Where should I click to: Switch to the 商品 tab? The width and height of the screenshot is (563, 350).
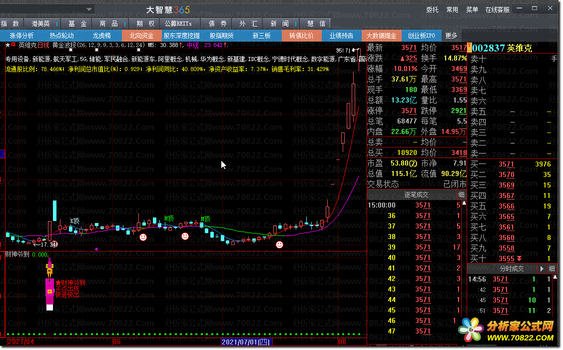point(108,23)
